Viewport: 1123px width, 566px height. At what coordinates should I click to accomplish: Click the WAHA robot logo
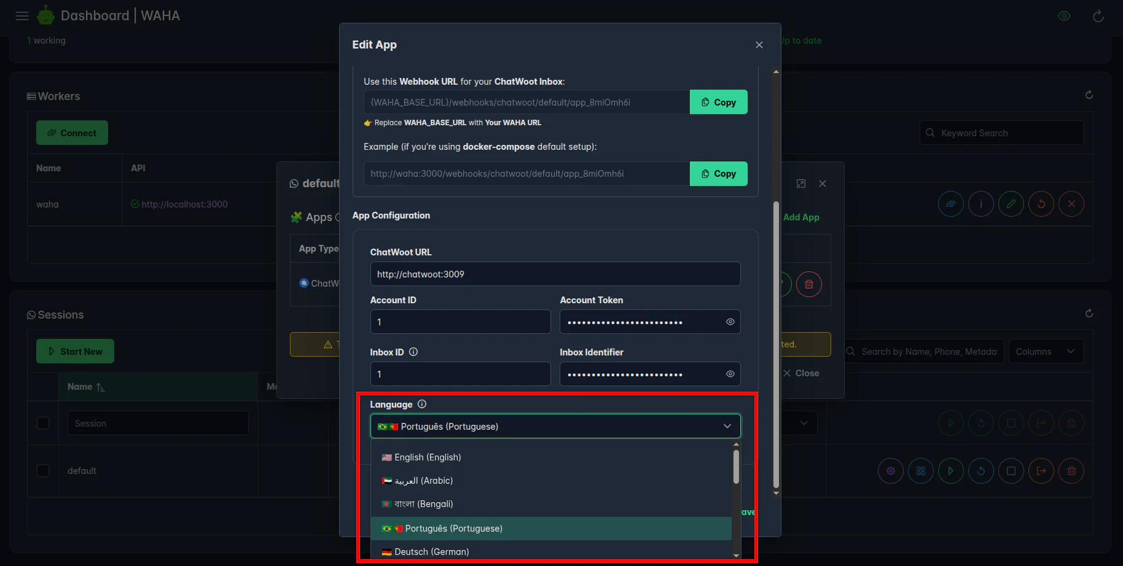[46, 15]
